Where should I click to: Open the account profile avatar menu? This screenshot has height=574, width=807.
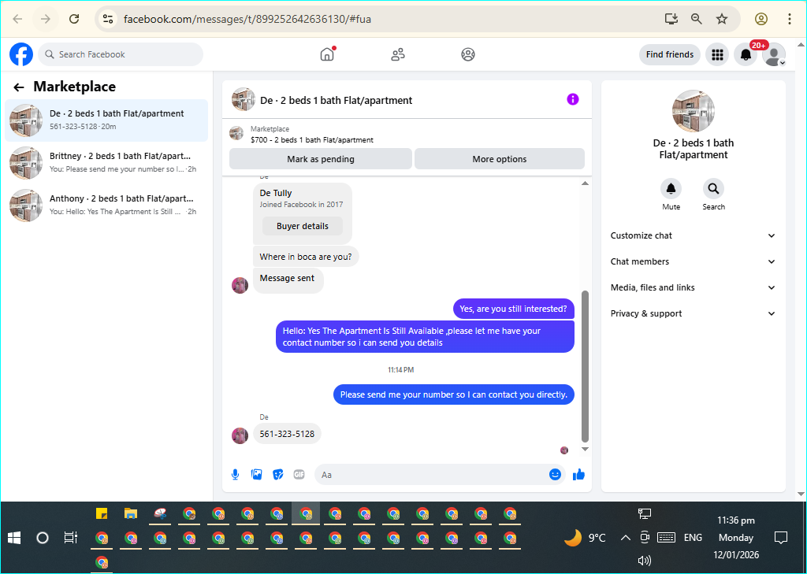(774, 54)
